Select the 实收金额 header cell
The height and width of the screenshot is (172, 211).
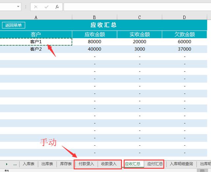coord(139,34)
